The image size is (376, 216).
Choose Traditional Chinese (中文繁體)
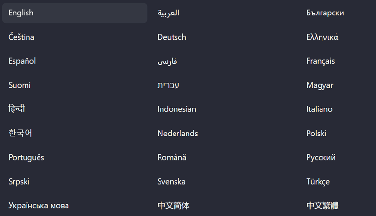tap(322, 206)
